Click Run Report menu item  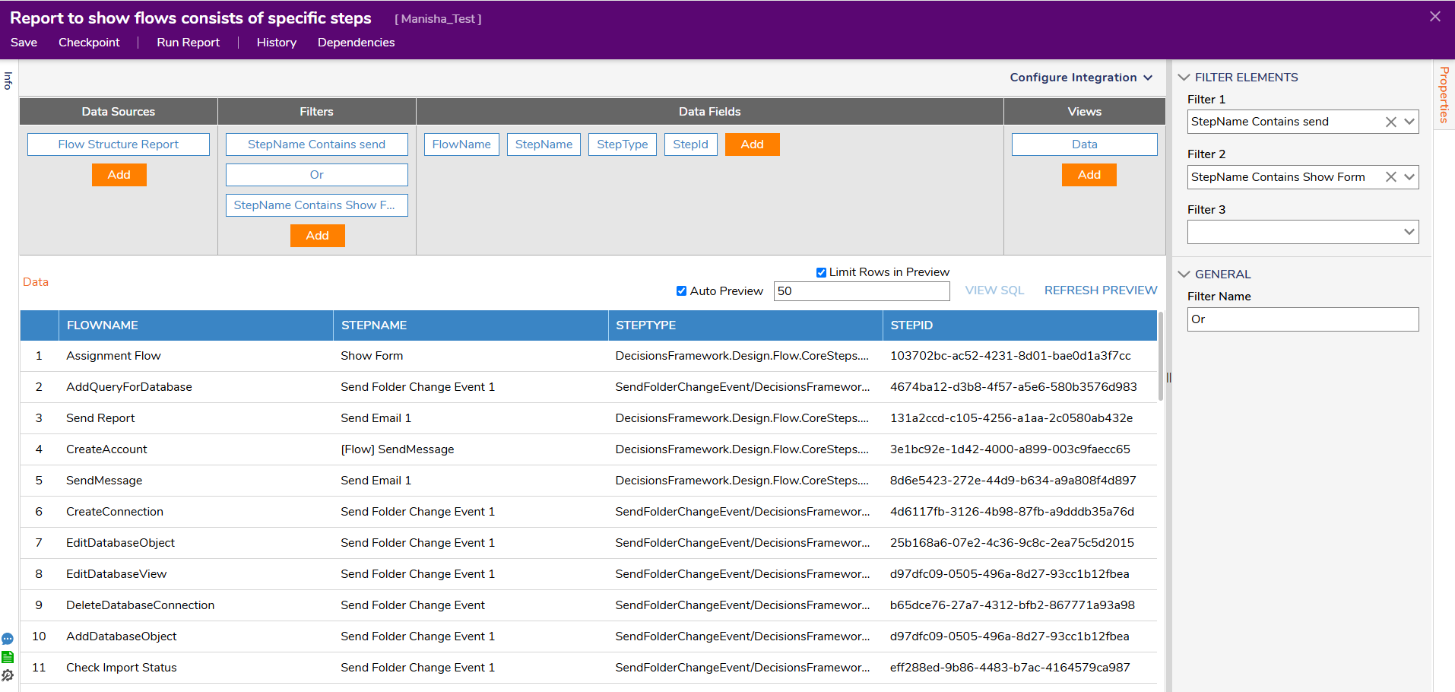click(188, 43)
